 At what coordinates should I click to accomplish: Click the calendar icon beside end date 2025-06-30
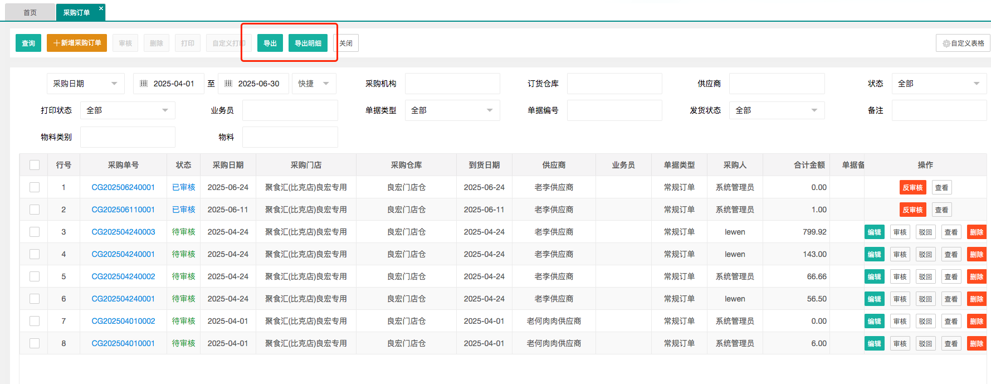[x=228, y=84]
